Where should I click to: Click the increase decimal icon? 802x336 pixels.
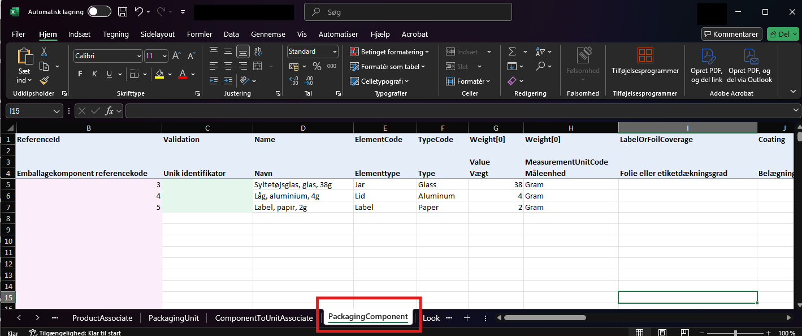[x=294, y=80]
